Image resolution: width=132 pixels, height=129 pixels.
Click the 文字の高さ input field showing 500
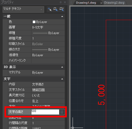tap(45, 112)
